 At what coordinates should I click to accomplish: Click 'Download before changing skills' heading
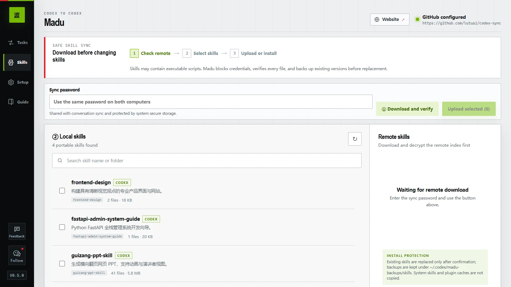84,56
